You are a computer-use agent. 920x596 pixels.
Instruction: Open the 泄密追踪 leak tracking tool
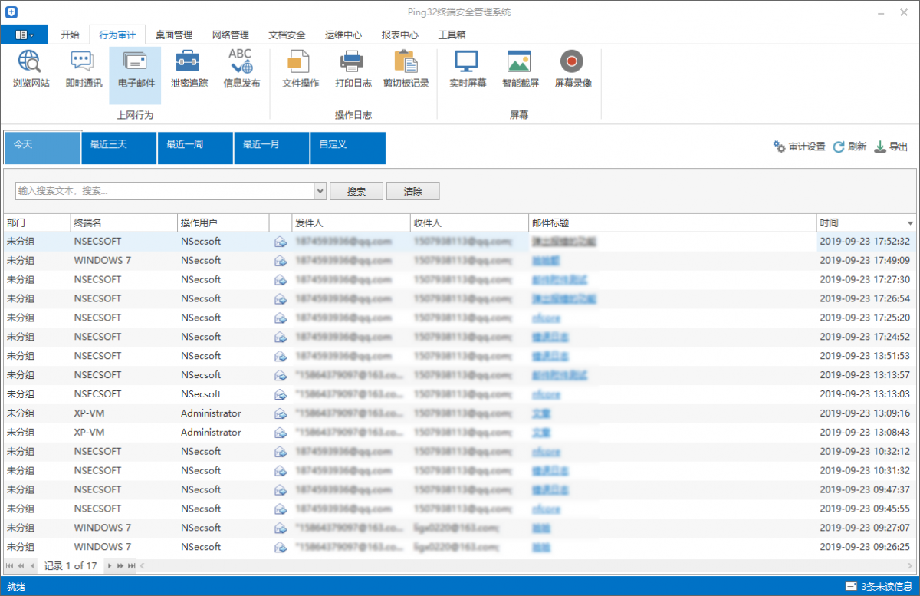point(189,70)
